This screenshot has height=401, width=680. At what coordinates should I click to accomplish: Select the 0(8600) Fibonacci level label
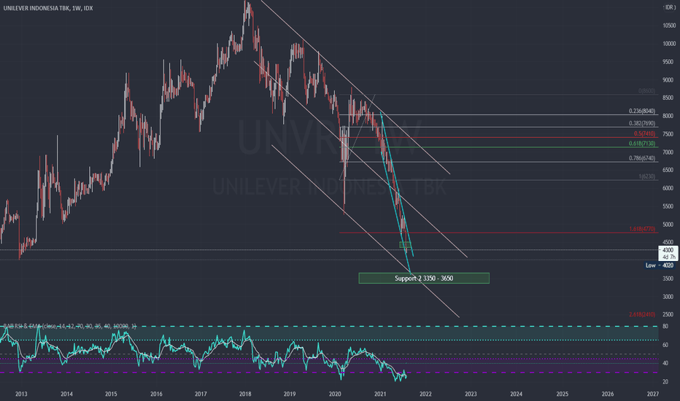point(646,91)
